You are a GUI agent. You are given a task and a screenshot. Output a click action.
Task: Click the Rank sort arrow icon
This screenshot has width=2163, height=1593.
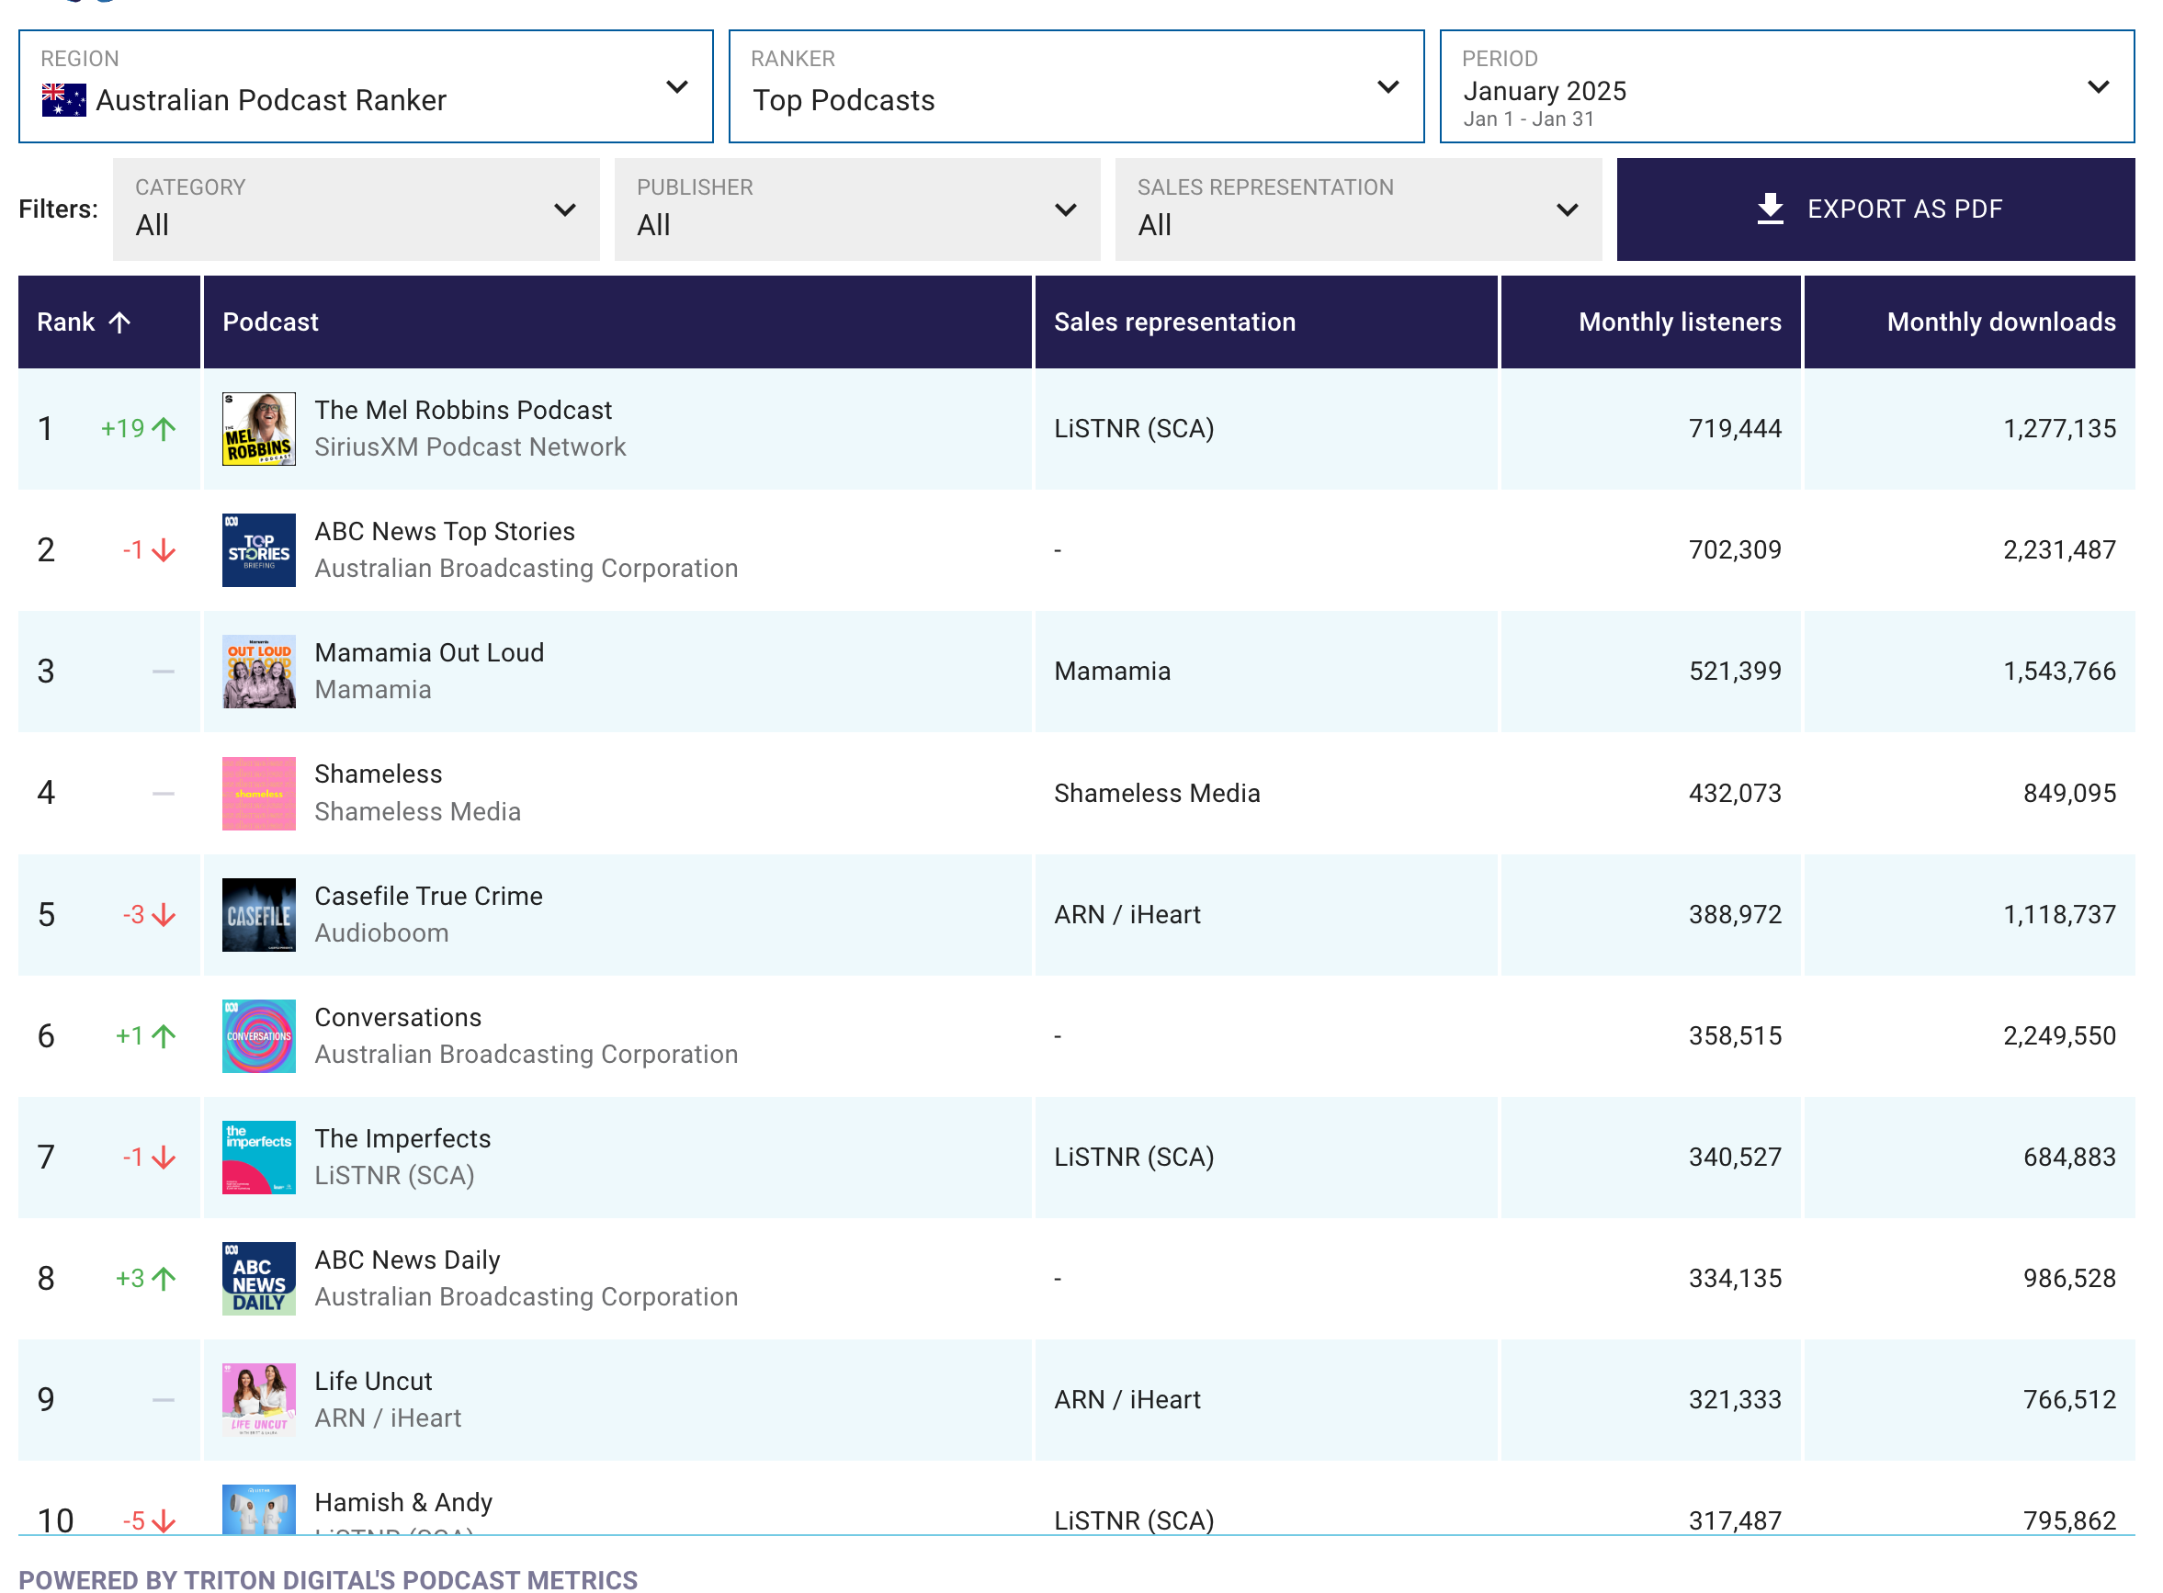tap(119, 322)
